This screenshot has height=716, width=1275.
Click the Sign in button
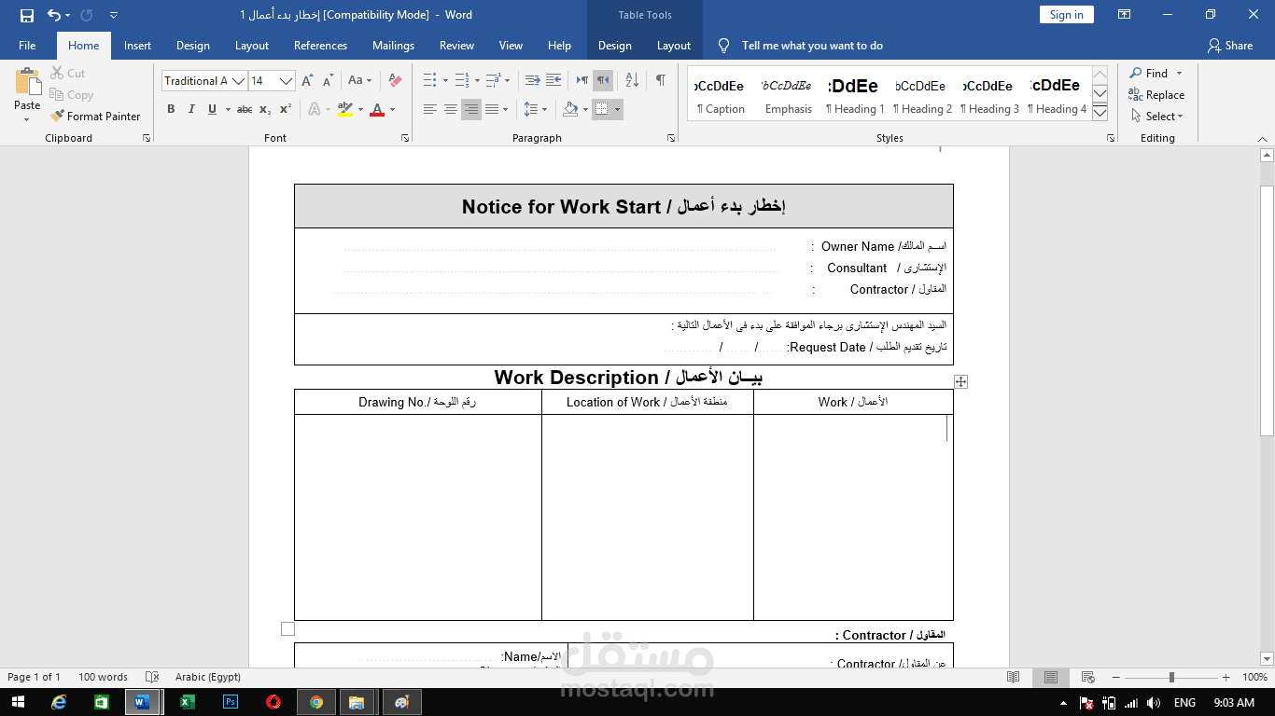(1066, 15)
